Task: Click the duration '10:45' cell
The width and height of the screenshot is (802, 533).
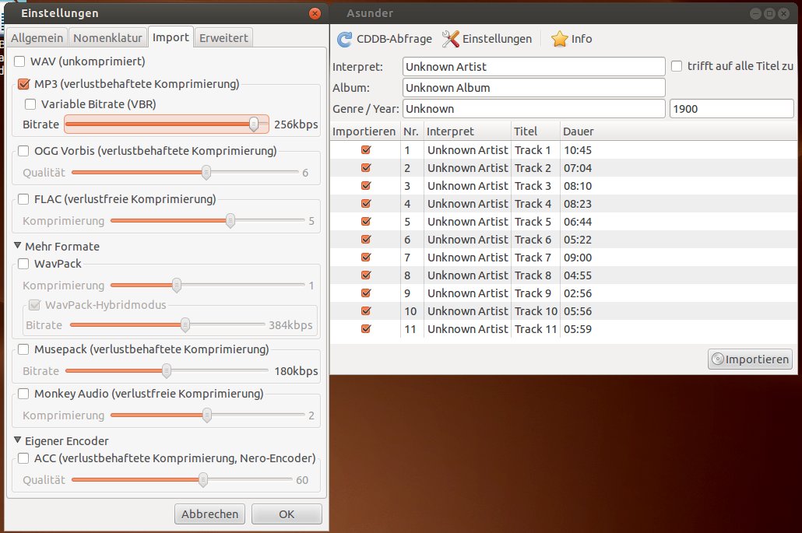Action: tap(578, 149)
